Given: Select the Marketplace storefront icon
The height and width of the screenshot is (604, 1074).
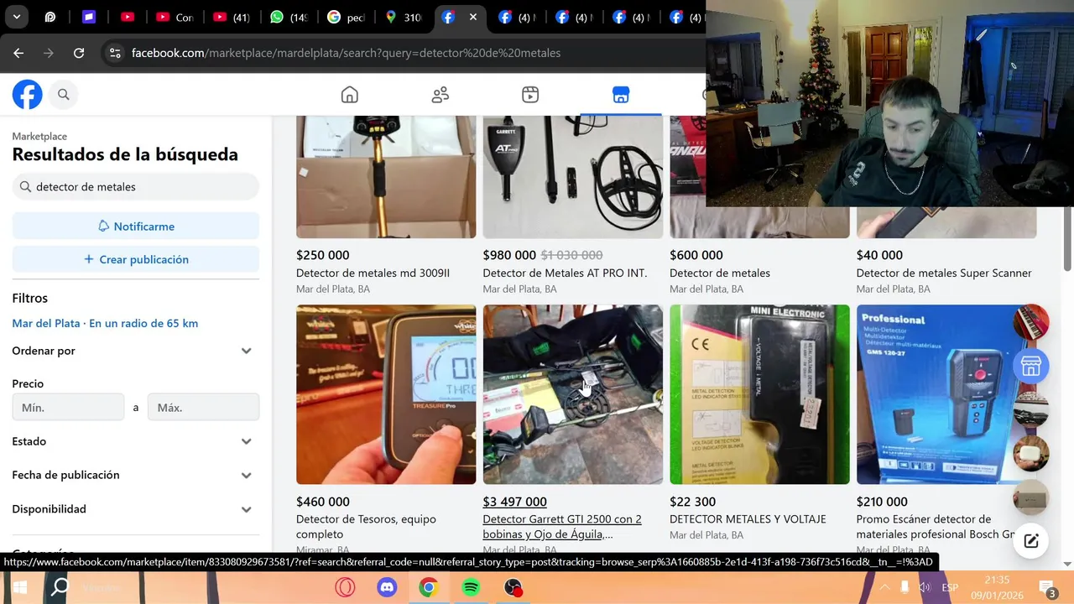Looking at the screenshot, I should tap(621, 95).
